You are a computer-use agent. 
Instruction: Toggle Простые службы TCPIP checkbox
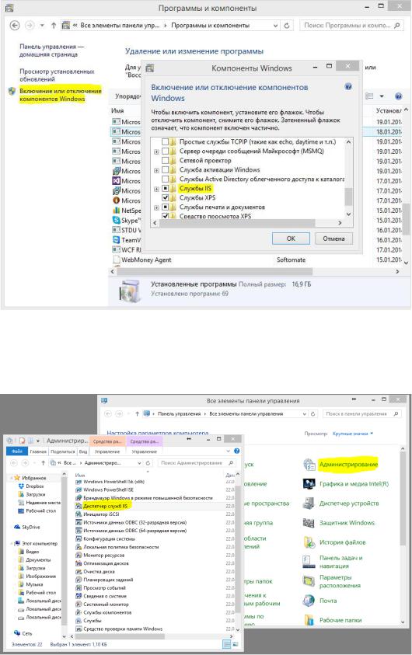tap(166, 141)
